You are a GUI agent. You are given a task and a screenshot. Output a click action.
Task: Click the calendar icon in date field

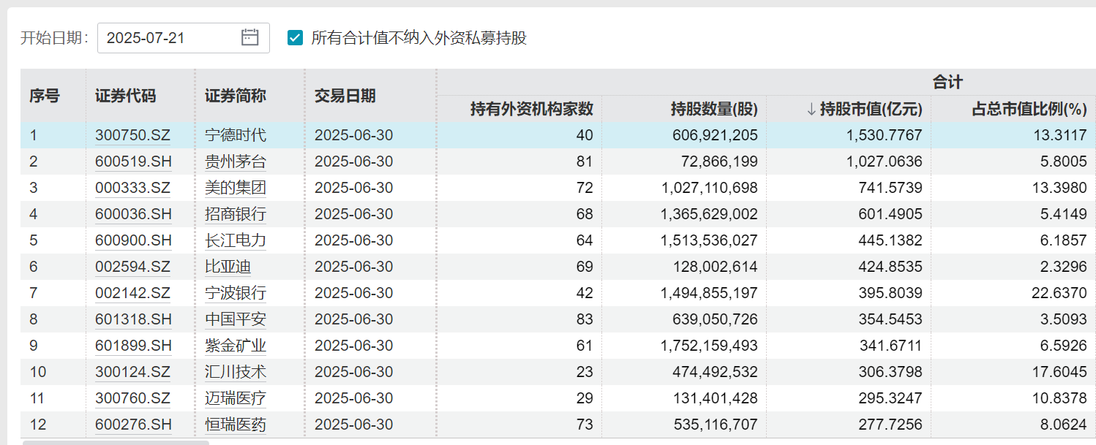coord(250,38)
